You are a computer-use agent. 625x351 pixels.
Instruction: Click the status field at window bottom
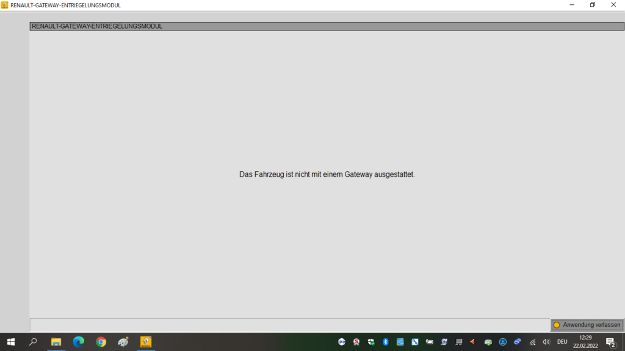click(x=290, y=325)
